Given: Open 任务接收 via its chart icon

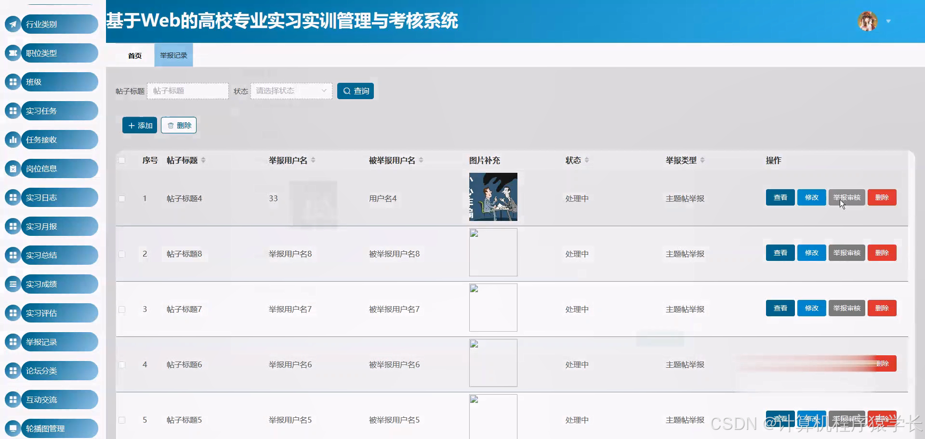Looking at the screenshot, I should tap(13, 140).
